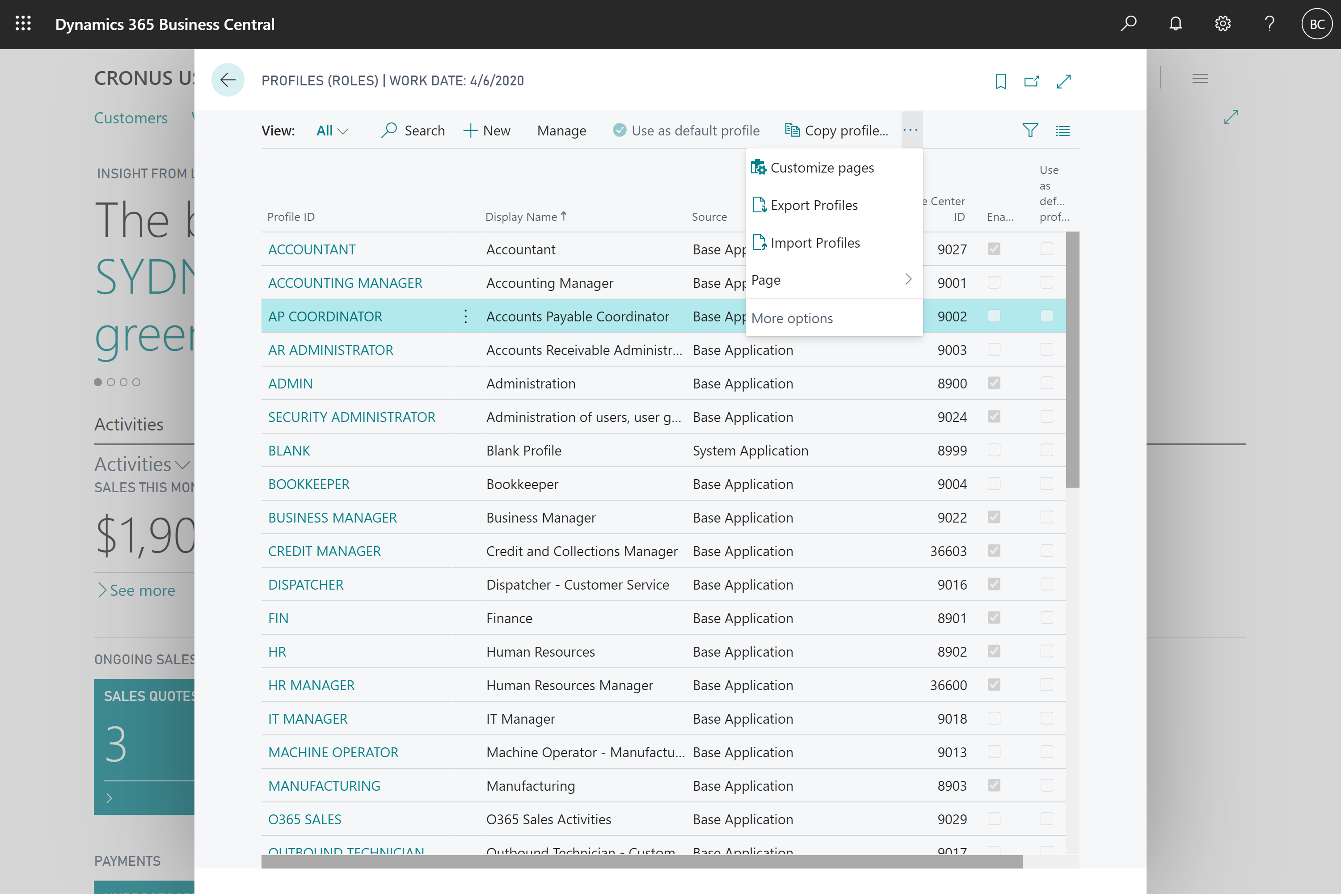This screenshot has height=894, width=1341.
Task: Click the CREDIT MANAGER profile link
Action: [x=324, y=551]
